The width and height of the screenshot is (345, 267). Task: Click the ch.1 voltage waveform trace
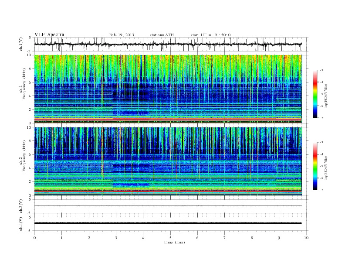(168, 44)
